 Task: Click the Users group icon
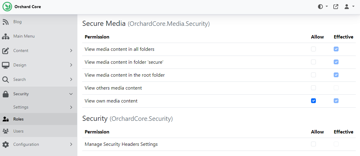(x=5, y=131)
